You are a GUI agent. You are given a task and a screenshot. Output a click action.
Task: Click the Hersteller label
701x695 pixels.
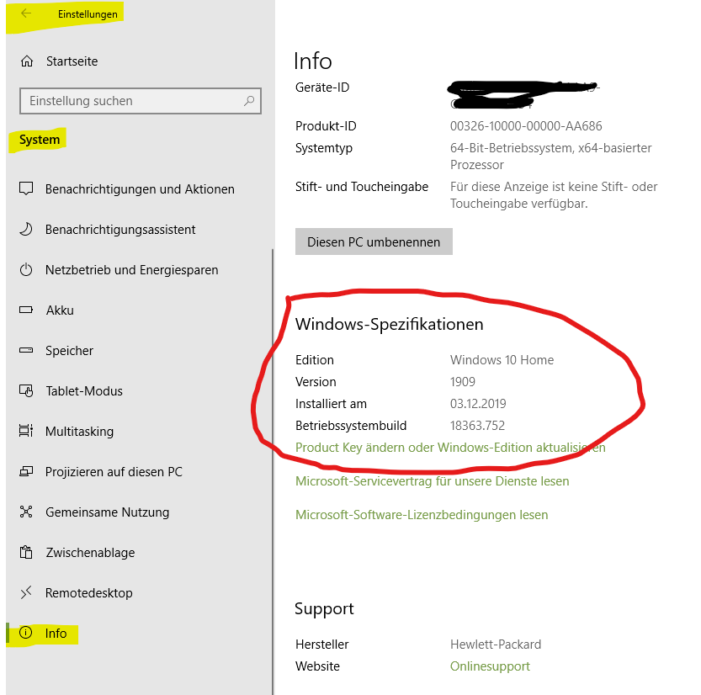pos(321,644)
